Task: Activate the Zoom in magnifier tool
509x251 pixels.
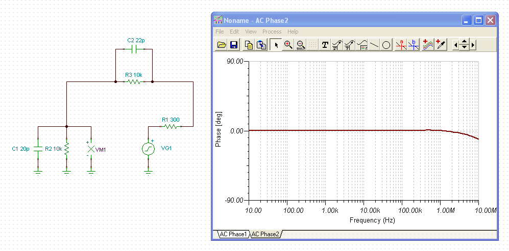Action: coord(288,45)
